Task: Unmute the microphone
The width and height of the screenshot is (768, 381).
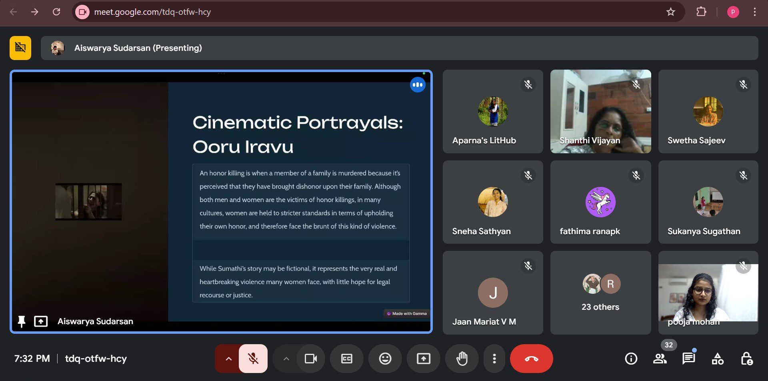Action: tap(253, 359)
